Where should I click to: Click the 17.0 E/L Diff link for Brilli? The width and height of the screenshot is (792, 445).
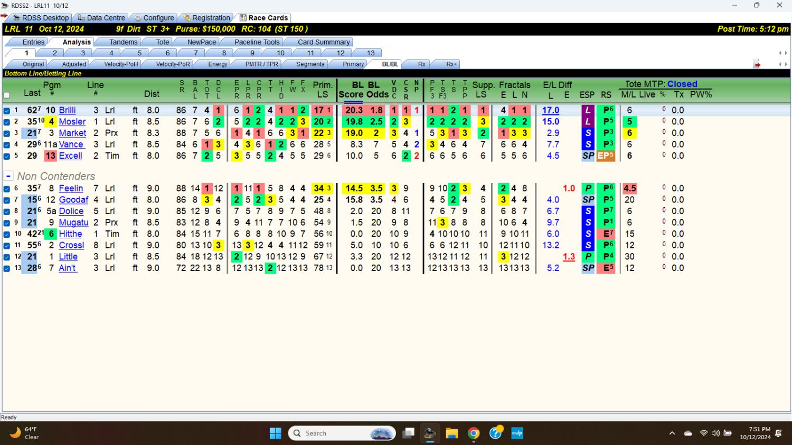point(550,110)
